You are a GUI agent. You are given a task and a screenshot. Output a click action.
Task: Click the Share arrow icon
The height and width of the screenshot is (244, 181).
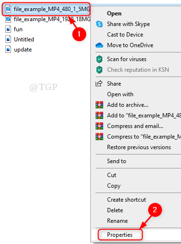point(99,83)
